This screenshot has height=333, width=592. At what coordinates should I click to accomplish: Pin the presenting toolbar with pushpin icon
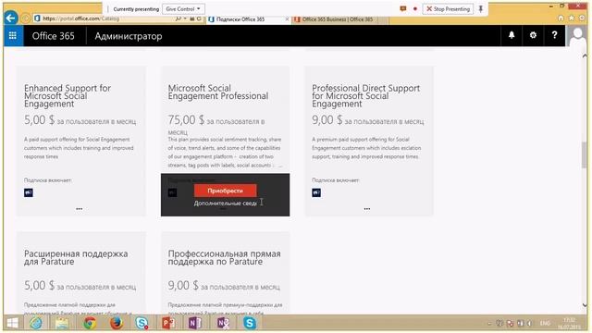coord(481,8)
